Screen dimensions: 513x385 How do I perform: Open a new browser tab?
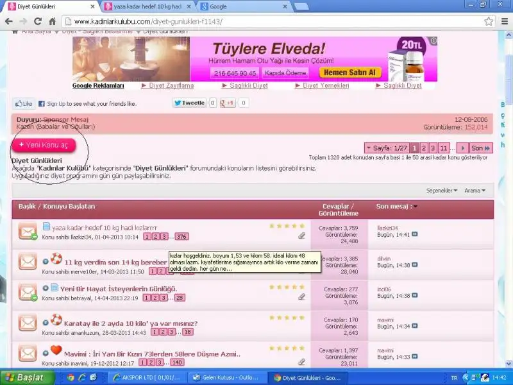tap(301, 6)
